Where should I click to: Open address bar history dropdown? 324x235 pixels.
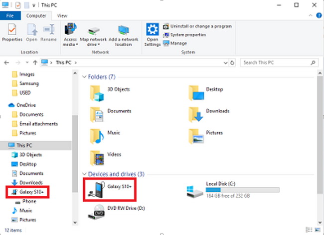[x=226, y=63]
